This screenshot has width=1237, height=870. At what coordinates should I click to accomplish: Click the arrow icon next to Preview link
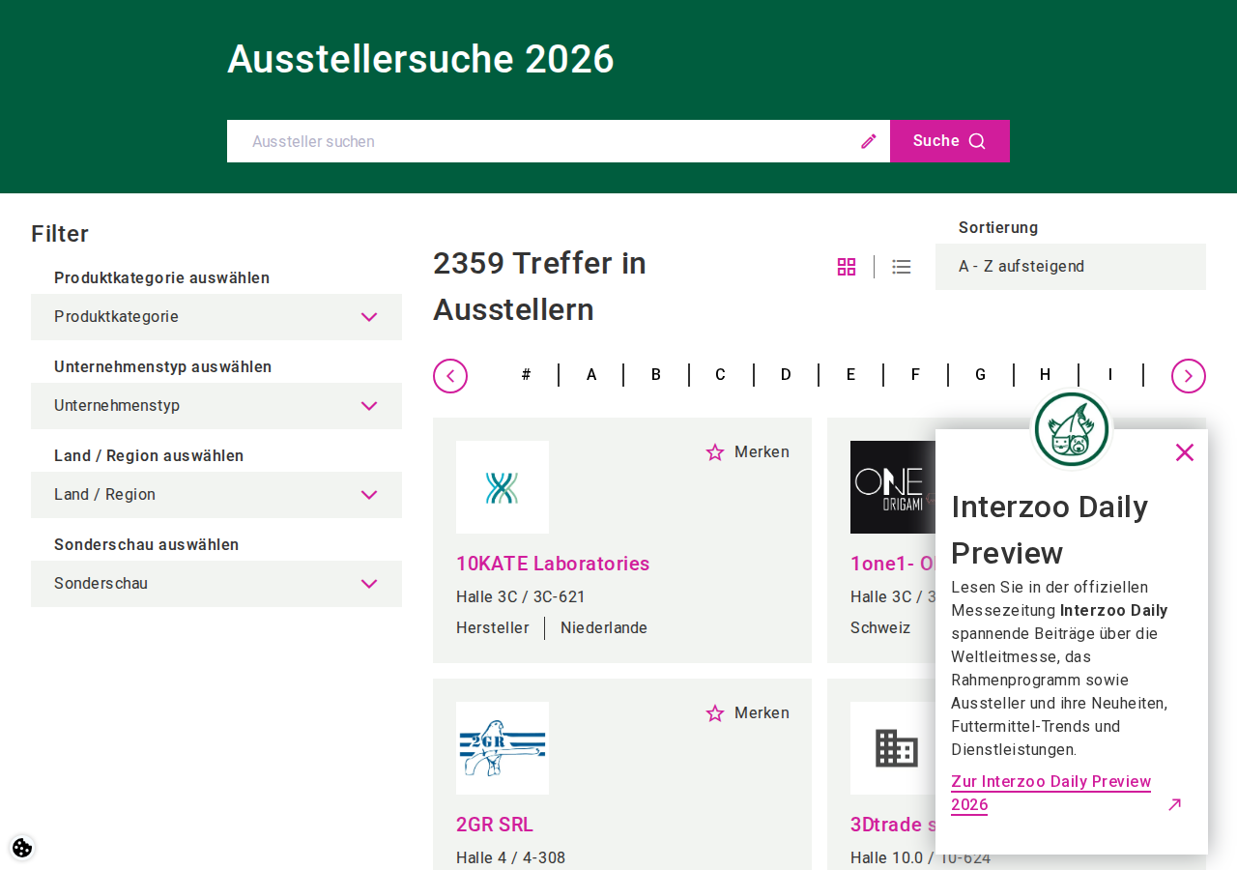click(x=1174, y=804)
